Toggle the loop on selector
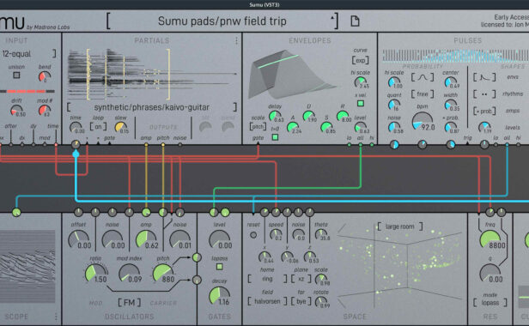 coord(98,127)
